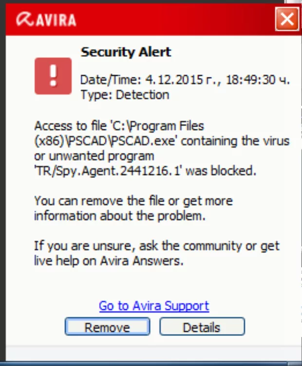Screen dimensions: 302x366
Task: Click the 'You can remove the file' paragraph
Action: [133, 208]
